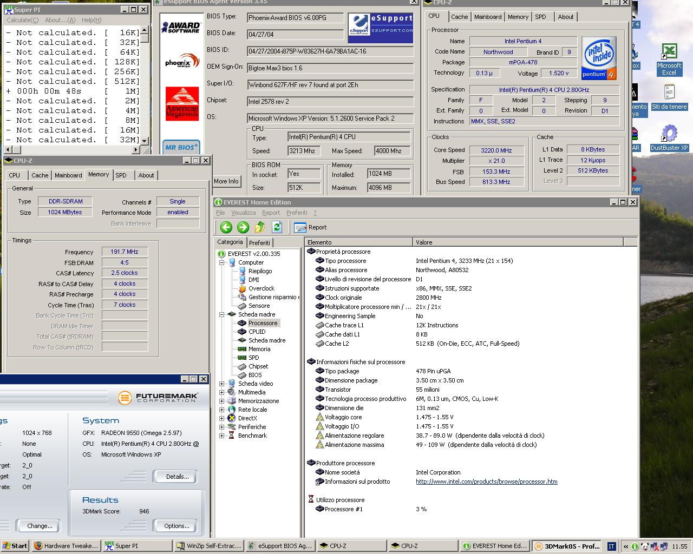This screenshot has height=554, width=693.
Task: Click the American Megatrends logo
Action: tap(182, 104)
